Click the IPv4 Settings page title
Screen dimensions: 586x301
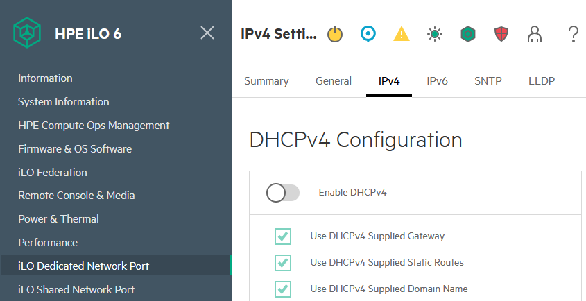pos(278,34)
